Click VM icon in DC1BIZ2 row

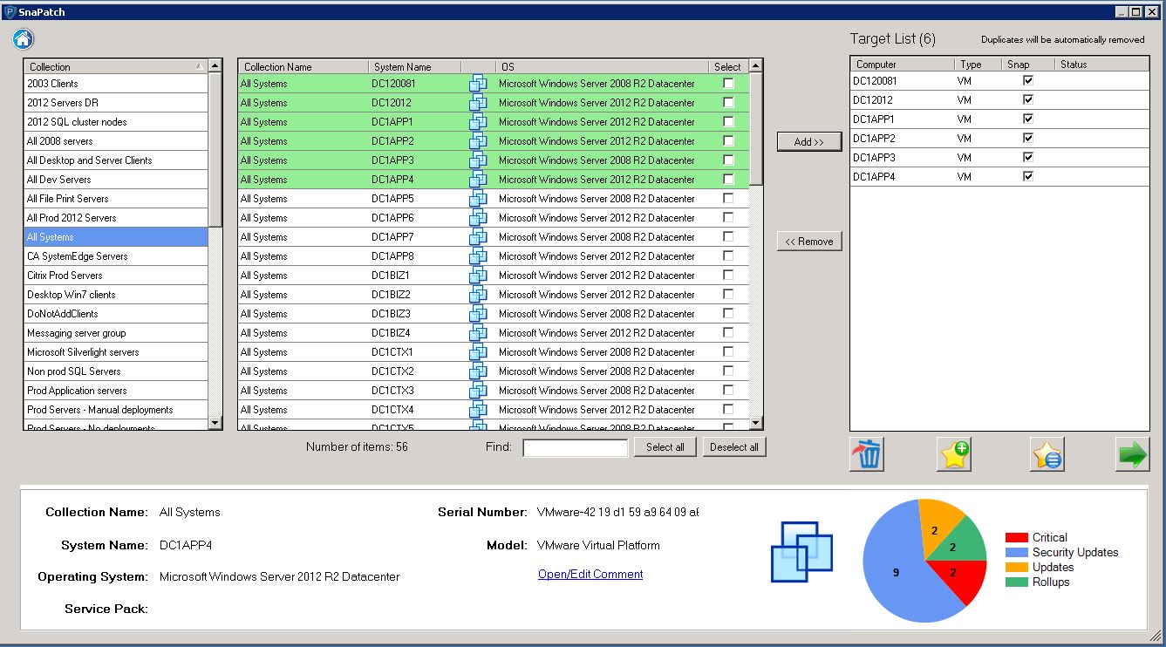(x=478, y=295)
